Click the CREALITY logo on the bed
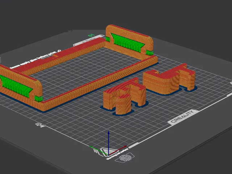232x174 pixels. [x=183, y=117]
